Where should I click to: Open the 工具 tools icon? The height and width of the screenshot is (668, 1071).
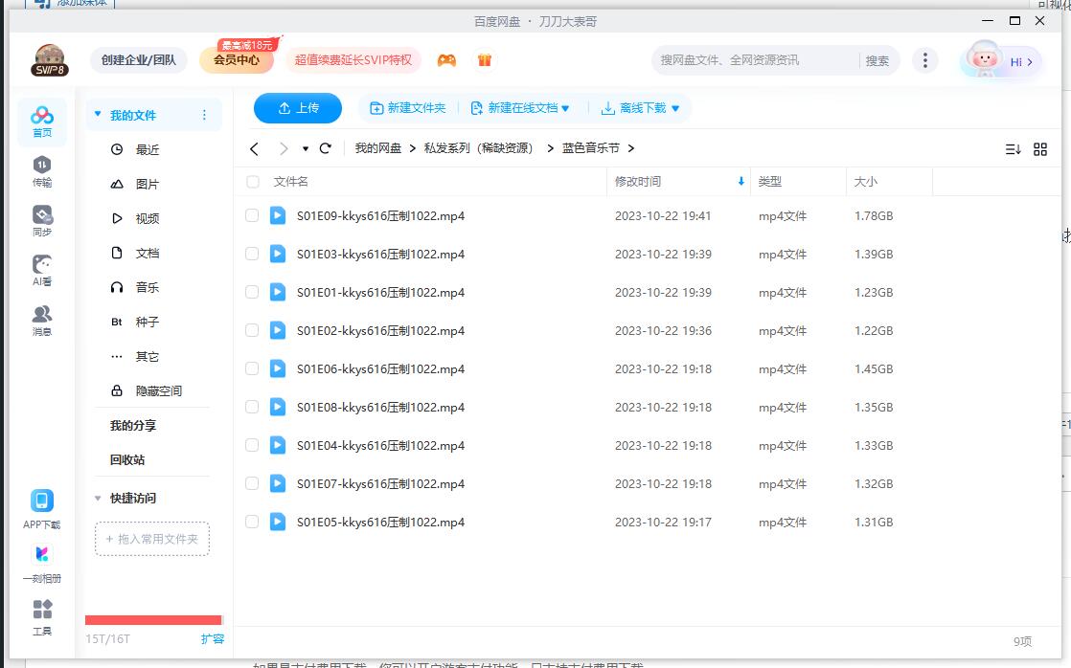(42, 617)
